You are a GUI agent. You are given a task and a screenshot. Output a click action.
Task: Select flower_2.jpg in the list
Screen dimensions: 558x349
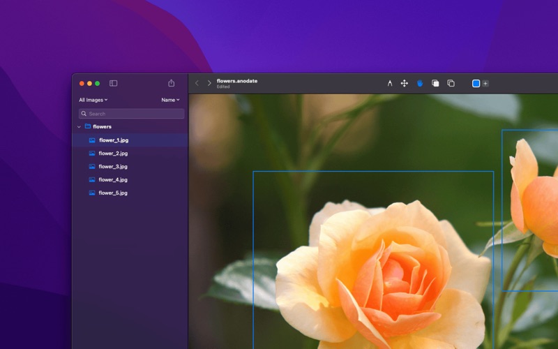(x=130, y=154)
